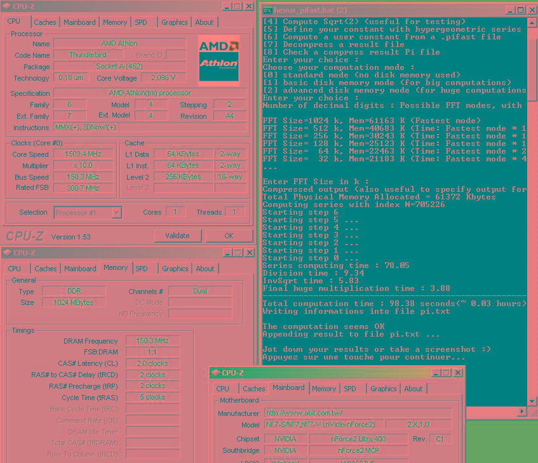Open Graphics tab in top CPU-Z window

click(174, 22)
